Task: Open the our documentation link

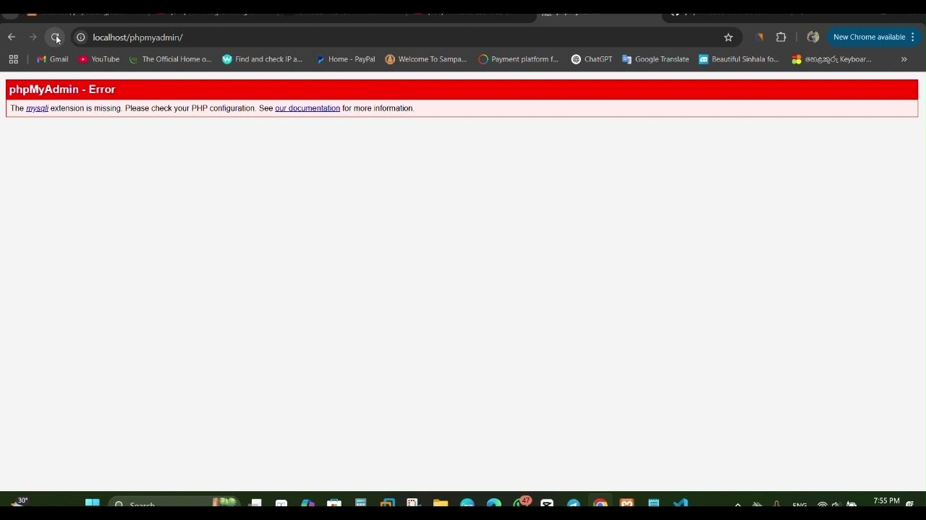Action: tap(307, 108)
